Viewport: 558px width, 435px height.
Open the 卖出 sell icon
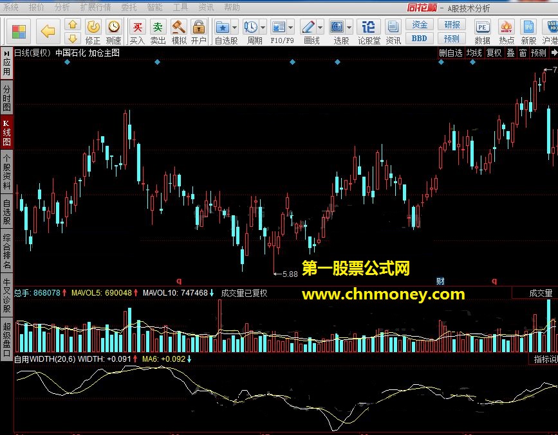click(158, 26)
